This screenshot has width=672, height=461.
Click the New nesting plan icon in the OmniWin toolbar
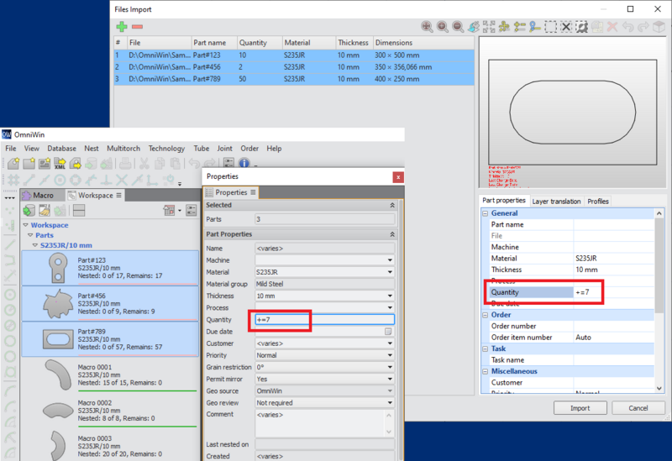[x=45, y=163]
